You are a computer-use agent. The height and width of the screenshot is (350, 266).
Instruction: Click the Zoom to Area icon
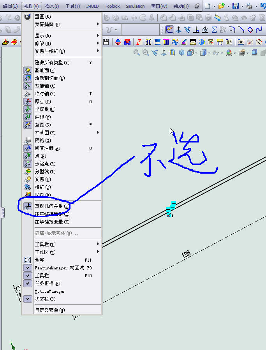tap(145, 53)
